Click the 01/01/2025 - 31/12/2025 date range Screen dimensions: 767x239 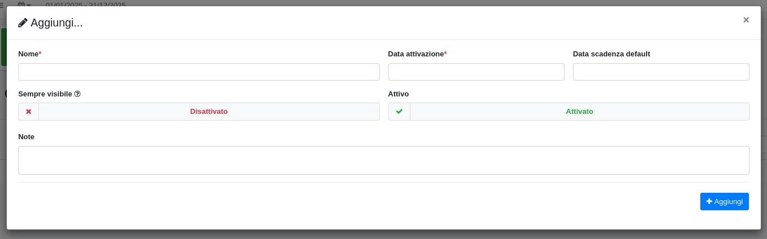tap(85, 5)
